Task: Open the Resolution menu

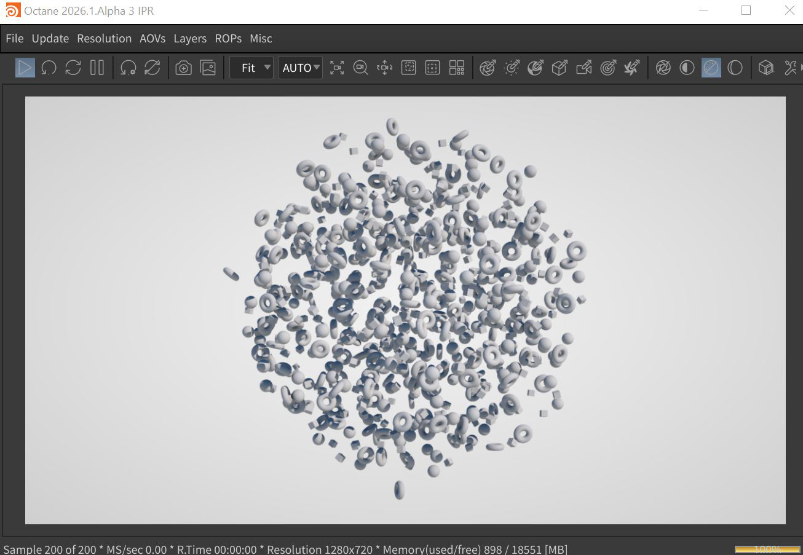Action: tap(104, 38)
